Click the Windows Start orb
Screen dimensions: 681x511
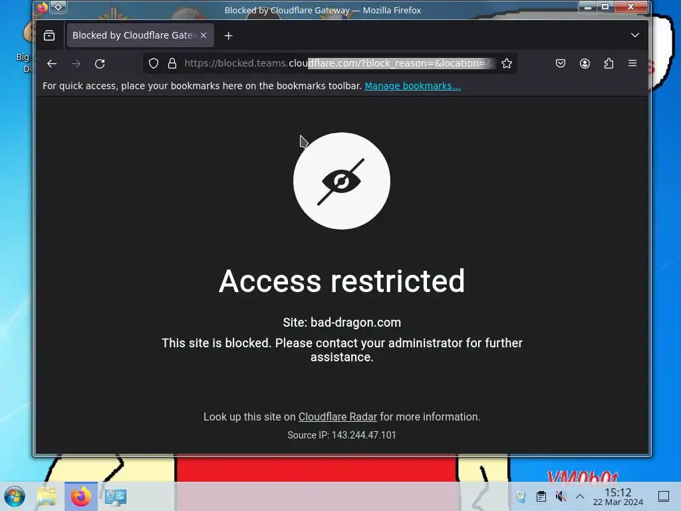[x=15, y=496]
